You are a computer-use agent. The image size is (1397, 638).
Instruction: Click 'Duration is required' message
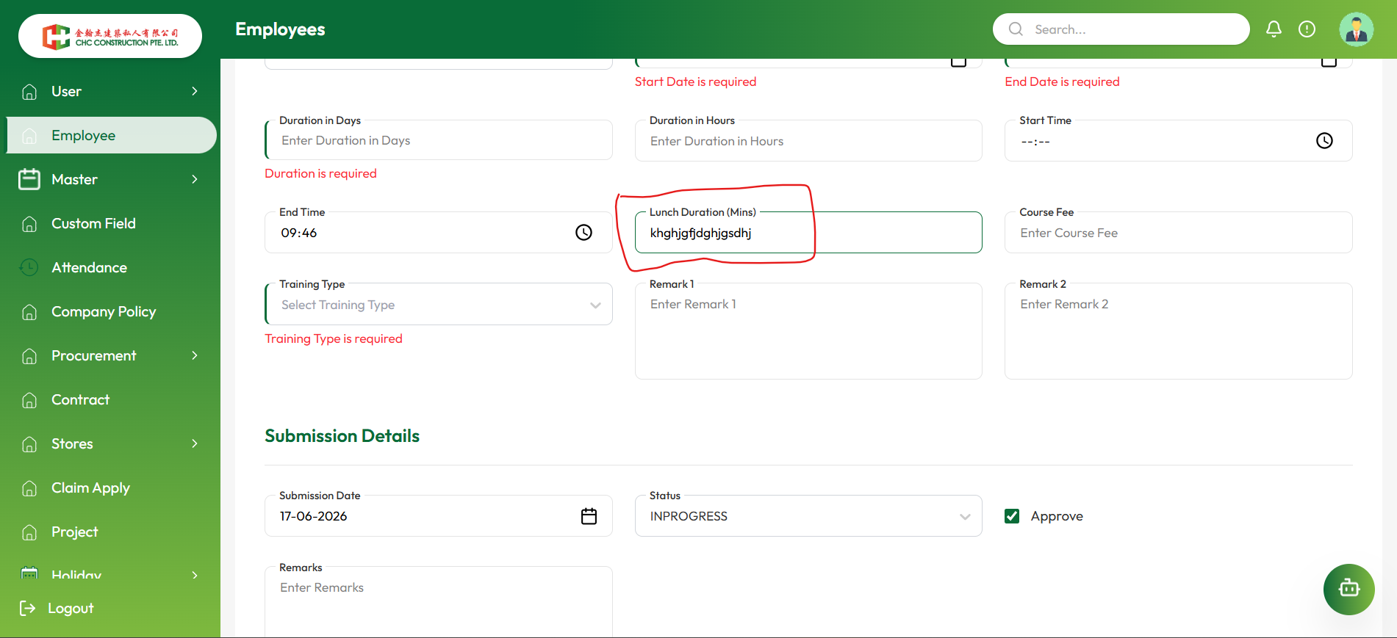click(320, 173)
